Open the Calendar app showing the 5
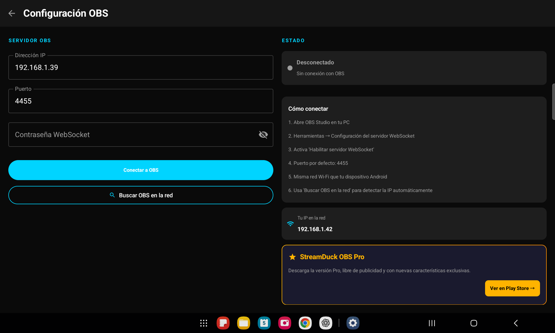 (x=264, y=323)
